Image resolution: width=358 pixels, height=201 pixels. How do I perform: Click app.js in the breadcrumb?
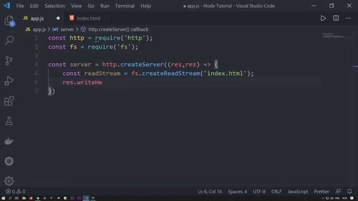[39, 30]
